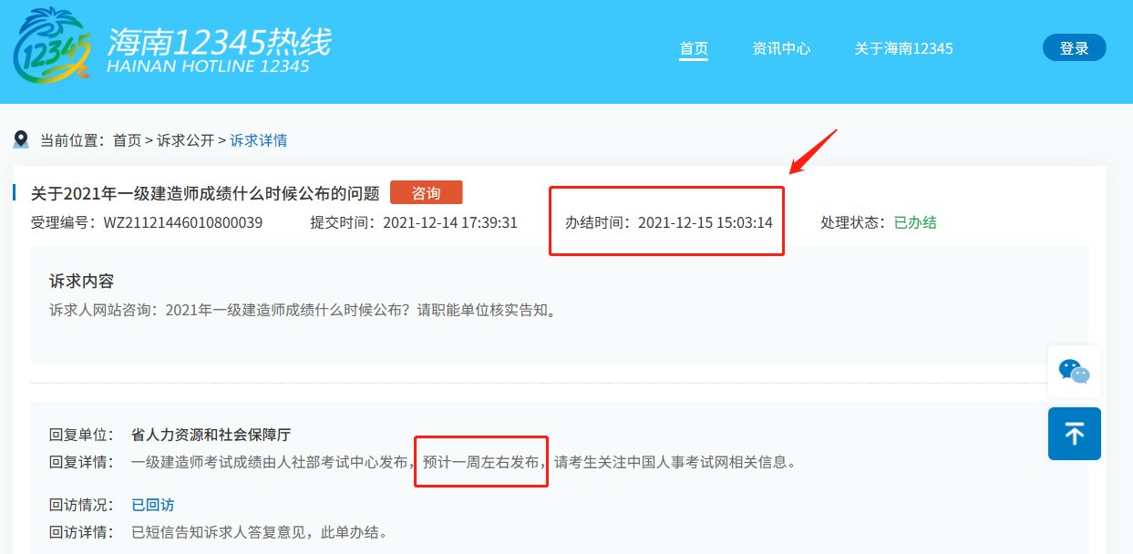Click the 省人力资源和社会保障厅 reply unit name
1133x554 pixels.
(x=211, y=435)
